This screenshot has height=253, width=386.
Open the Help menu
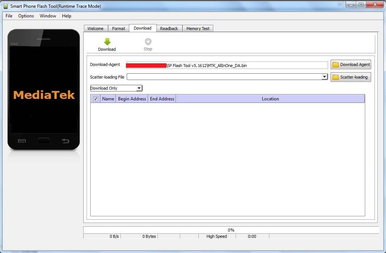tap(67, 16)
